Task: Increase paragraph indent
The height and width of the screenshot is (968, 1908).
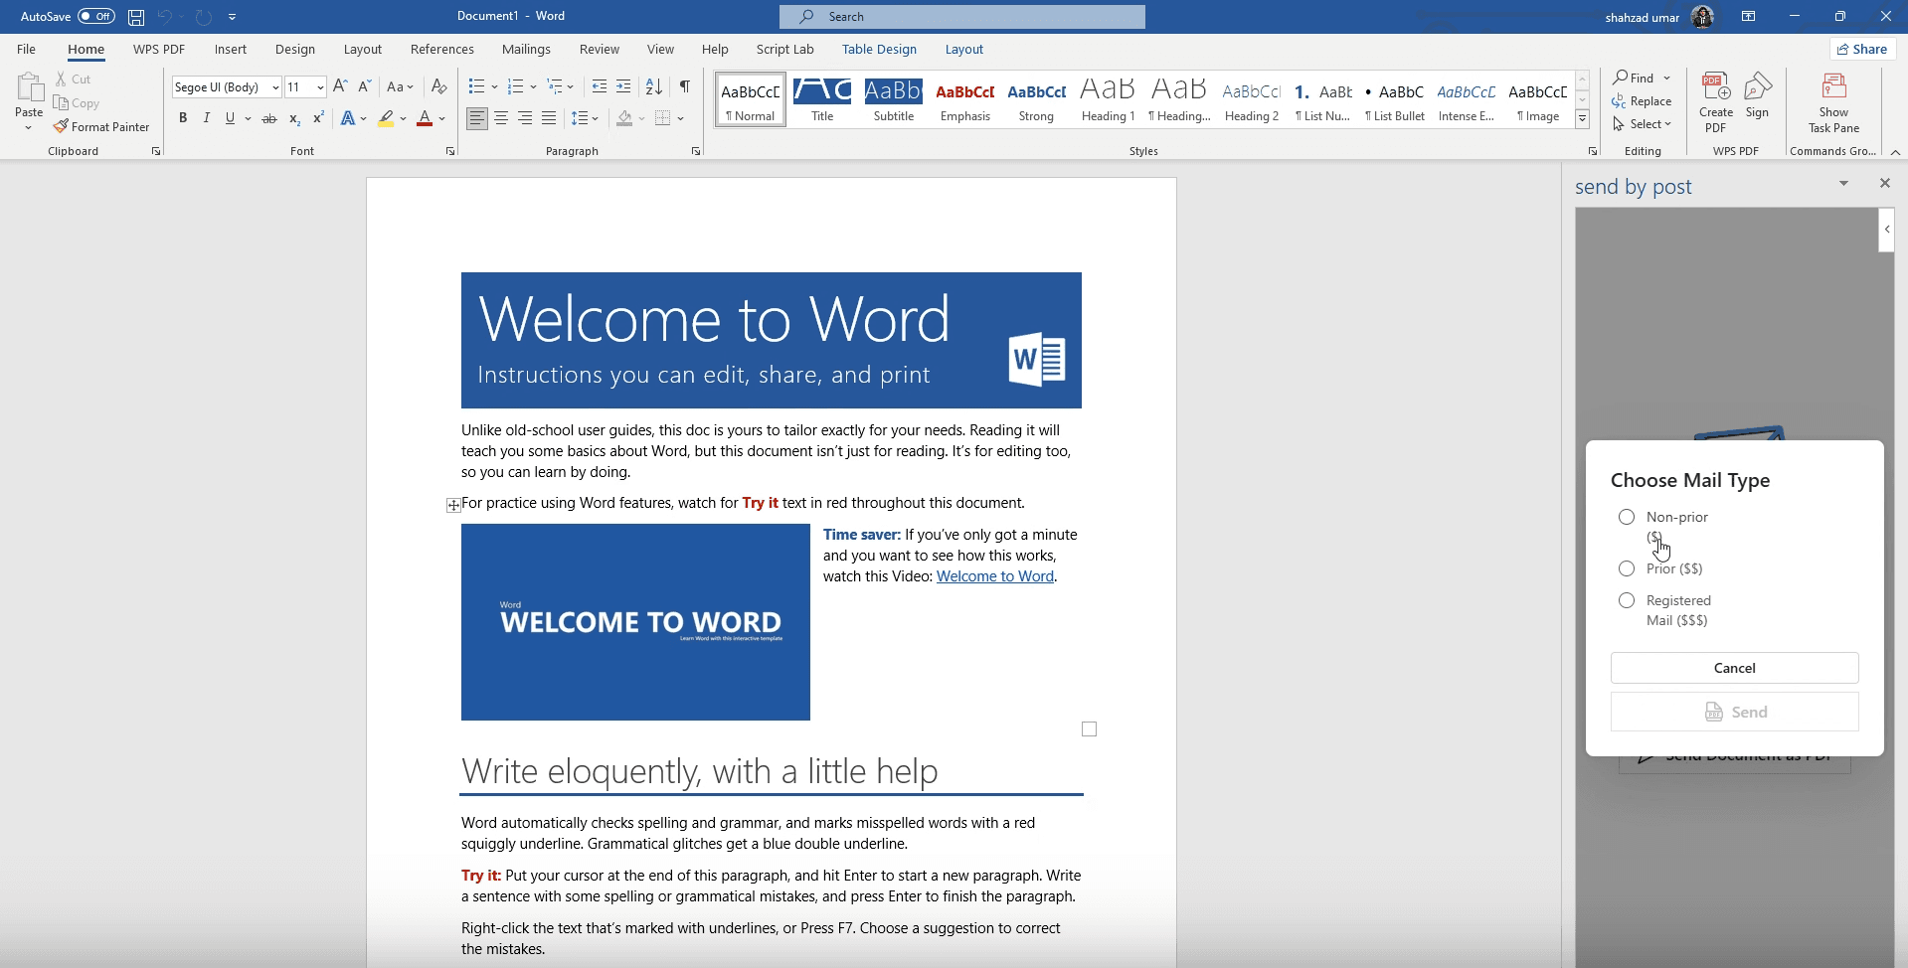Action: [623, 86]
